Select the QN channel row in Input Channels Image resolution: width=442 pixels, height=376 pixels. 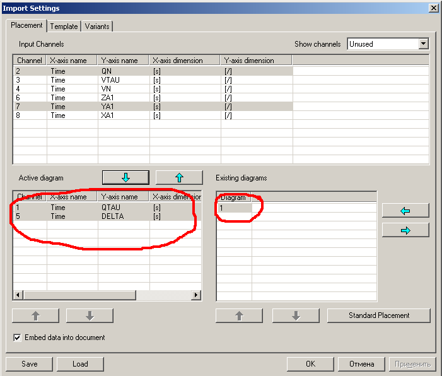(106, 71)
